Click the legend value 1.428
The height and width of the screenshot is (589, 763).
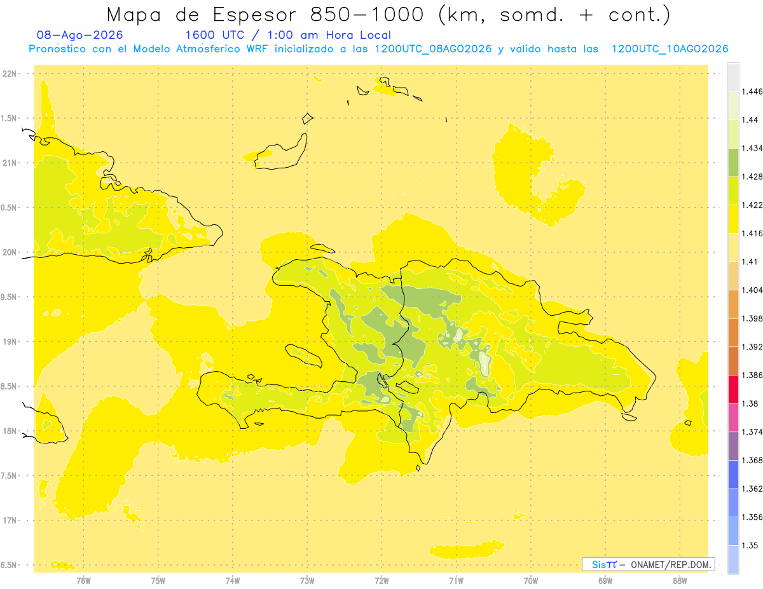tap(752, 177)
